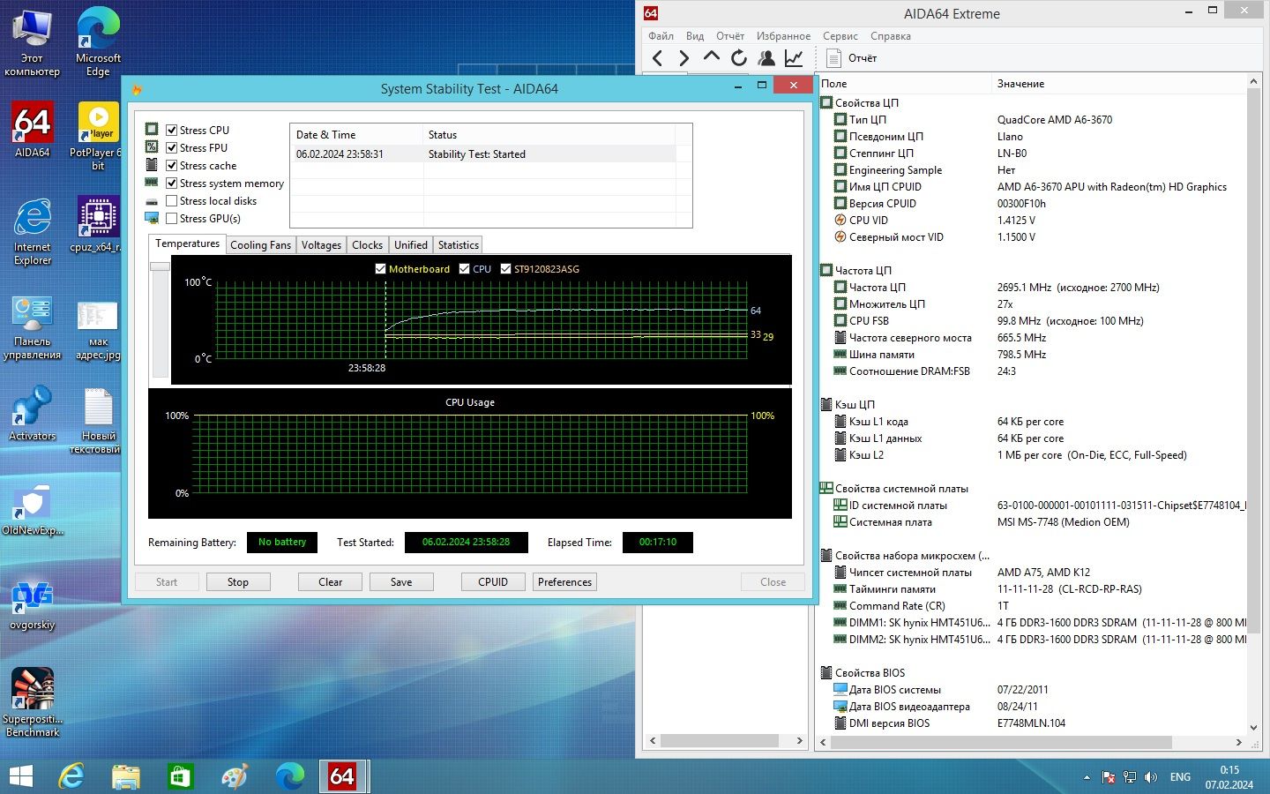Open Windows Store from taskbar
1270x794 pixels.
click(180, 776)
